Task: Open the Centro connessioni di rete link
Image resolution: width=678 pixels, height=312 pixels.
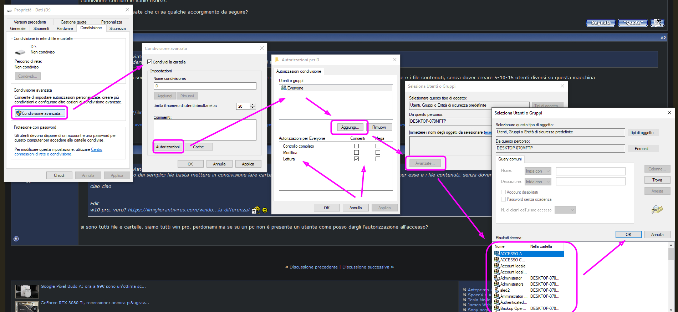Action: (x=58, y=152)
